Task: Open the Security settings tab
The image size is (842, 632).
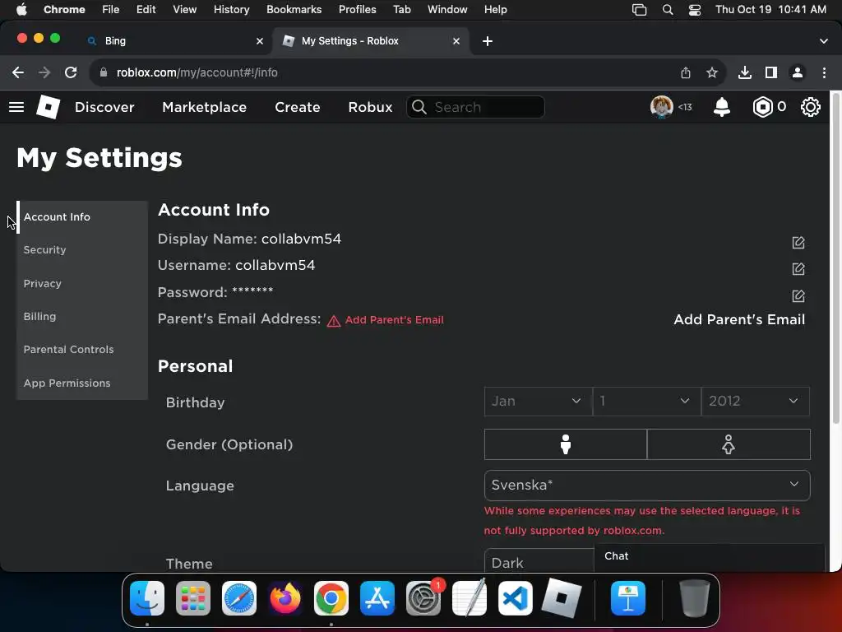Action: 82,250
